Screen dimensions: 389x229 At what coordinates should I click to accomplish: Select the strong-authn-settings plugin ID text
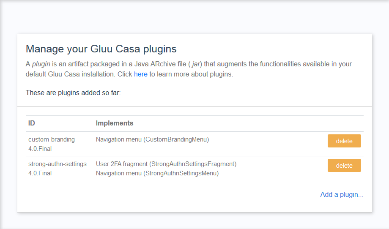click(58, 164)
